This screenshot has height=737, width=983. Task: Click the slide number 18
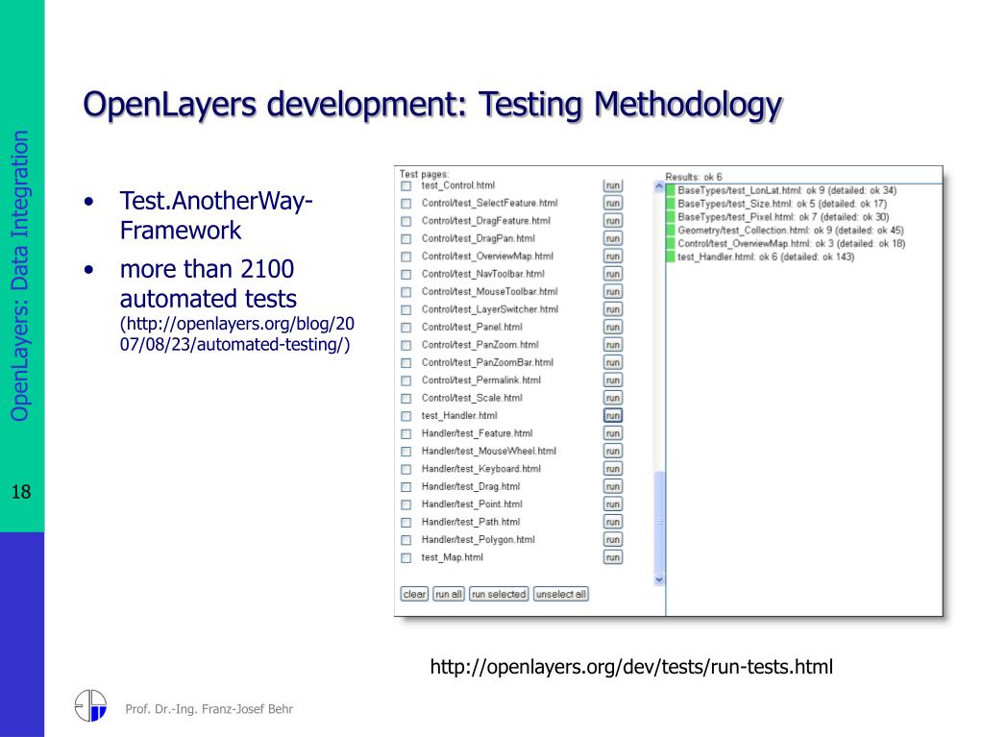point(21,491)
